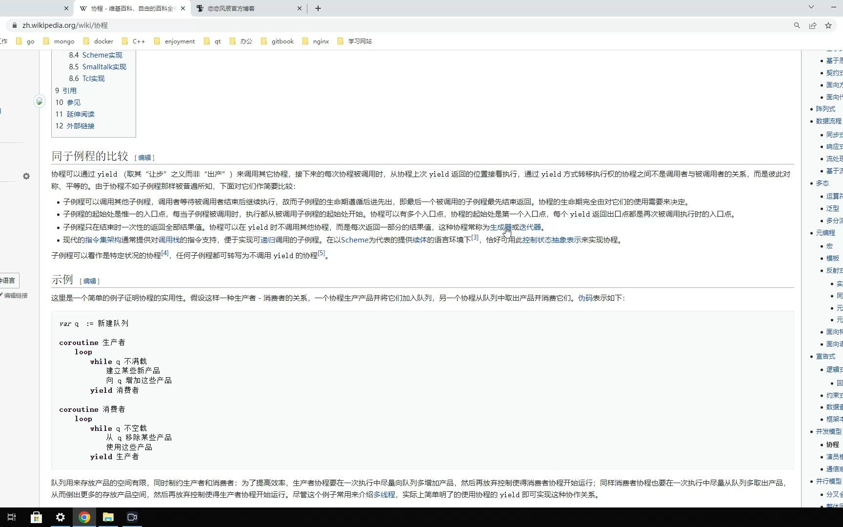Viewport: 843px width, 527px height.
Task: Bookmark this page with the star icon
Action: click(828, 25)
